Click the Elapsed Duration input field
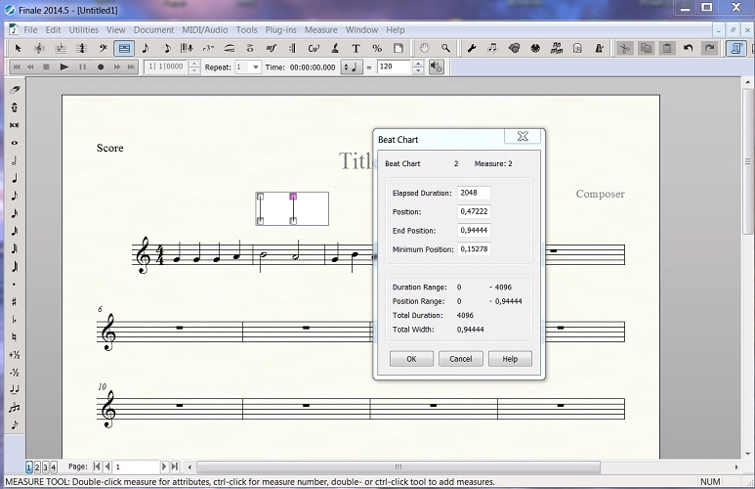This screenshot has height=489, width=755. click(x=474, y=193)
